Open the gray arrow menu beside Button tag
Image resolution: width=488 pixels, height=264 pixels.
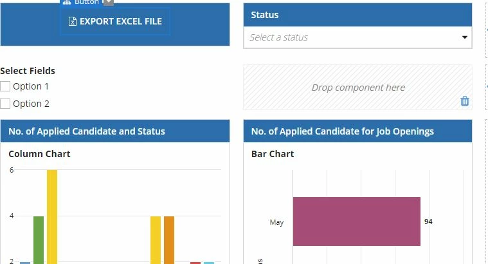(x=108, y=2)
